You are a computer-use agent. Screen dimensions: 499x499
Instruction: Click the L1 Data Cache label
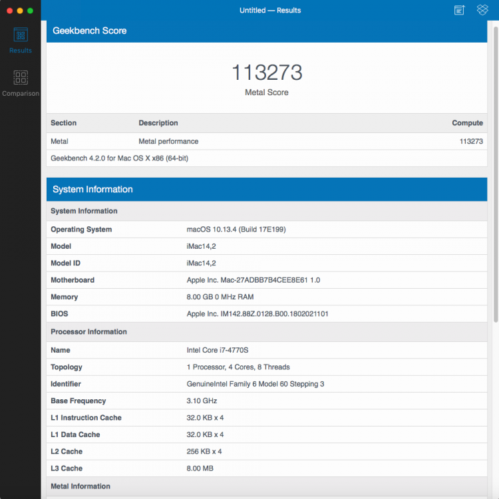(75, 434)
